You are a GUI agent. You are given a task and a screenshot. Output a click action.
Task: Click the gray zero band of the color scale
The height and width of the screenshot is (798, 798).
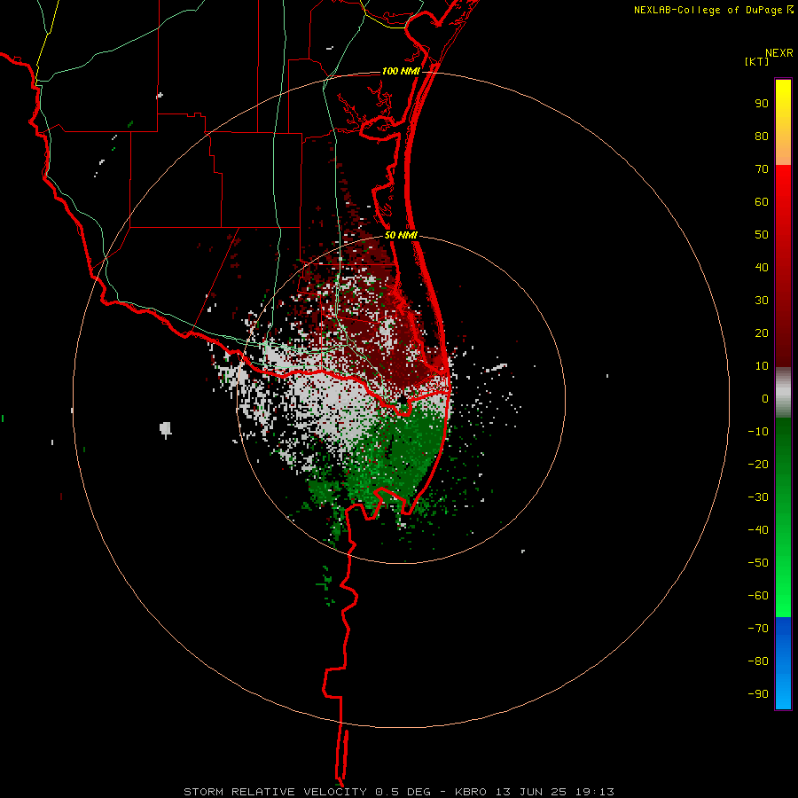click(783, 393)
